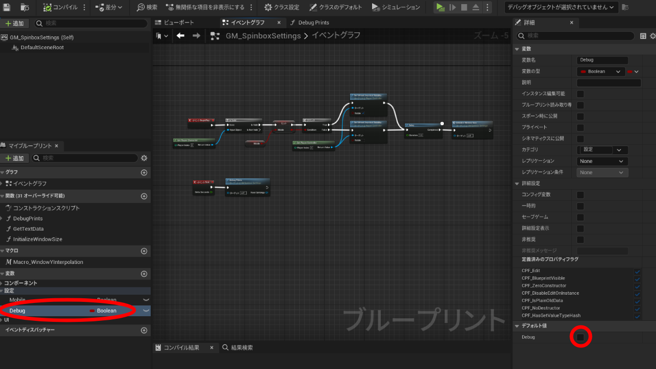The width and height of the screenshot is (656, 369).
Task: Open the debug object selector dropdown
Action: click(561, 7)
